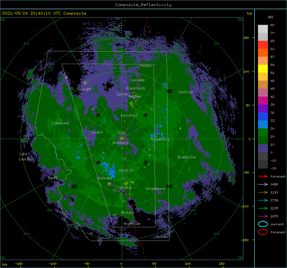Select the Vulcan label
This screenshot has width=287, height=268.
click(x=162, y=237)
